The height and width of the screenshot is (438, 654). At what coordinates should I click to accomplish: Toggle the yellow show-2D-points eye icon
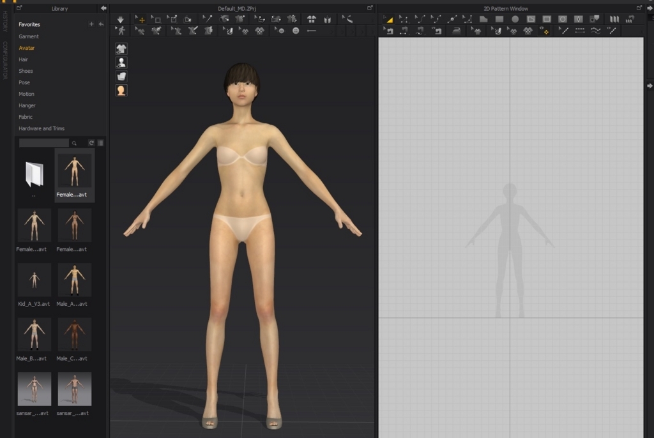(x=544, y=31)
